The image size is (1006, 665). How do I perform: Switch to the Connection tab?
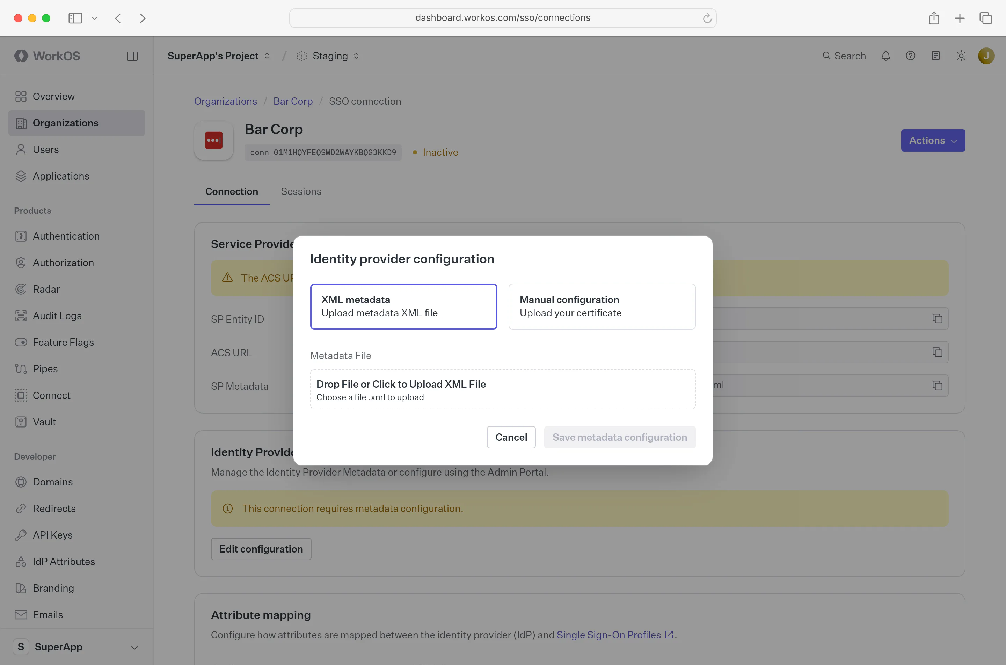tap(232, 191)
